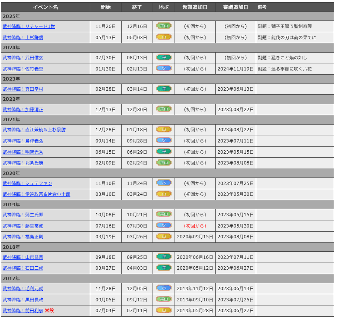This screenshot has width=342, height=320.
Task: Follow the 武神降臨！シュテファン link
Action: pyautogui.click(x=27, y=183)
